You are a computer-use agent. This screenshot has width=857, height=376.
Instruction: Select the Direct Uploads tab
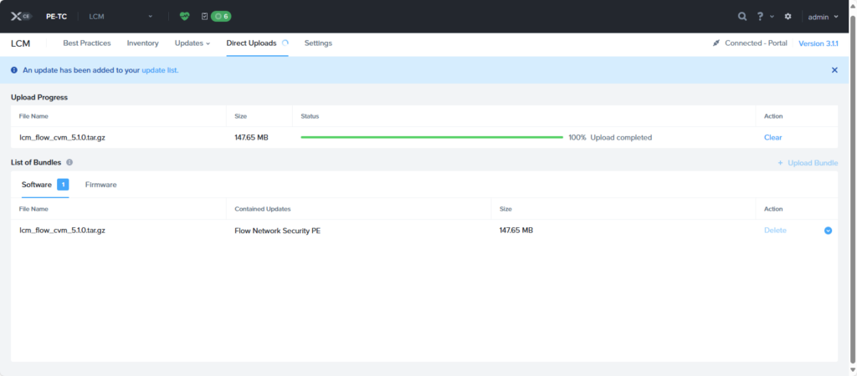tap(251, 43)
